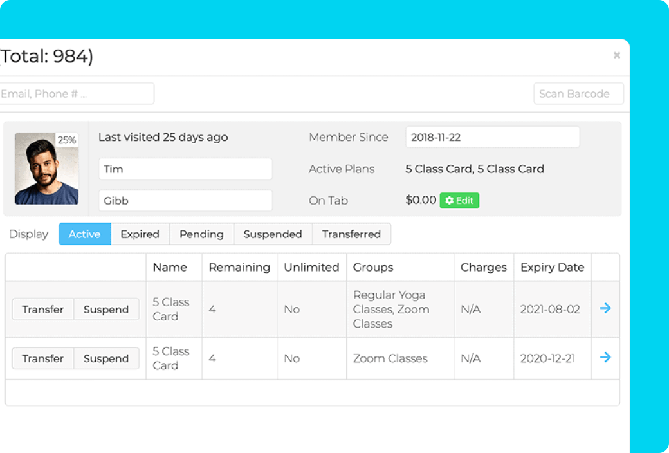Click the green Edit tab button
This screenshot has height=453, width=669.
click(x=459, y=200)
